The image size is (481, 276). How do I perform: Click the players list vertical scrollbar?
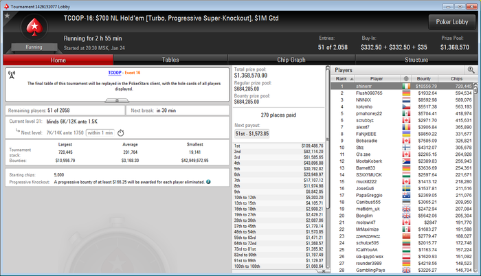[x=476, y=89]
